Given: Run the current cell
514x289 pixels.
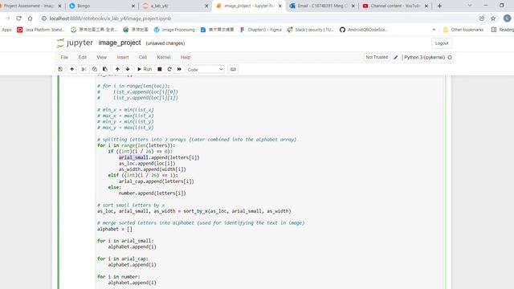Looking at the screenshot, I should click(x=145, y=69).
